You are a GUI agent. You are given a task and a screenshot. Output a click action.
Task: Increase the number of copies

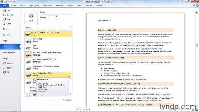point(56,16)
